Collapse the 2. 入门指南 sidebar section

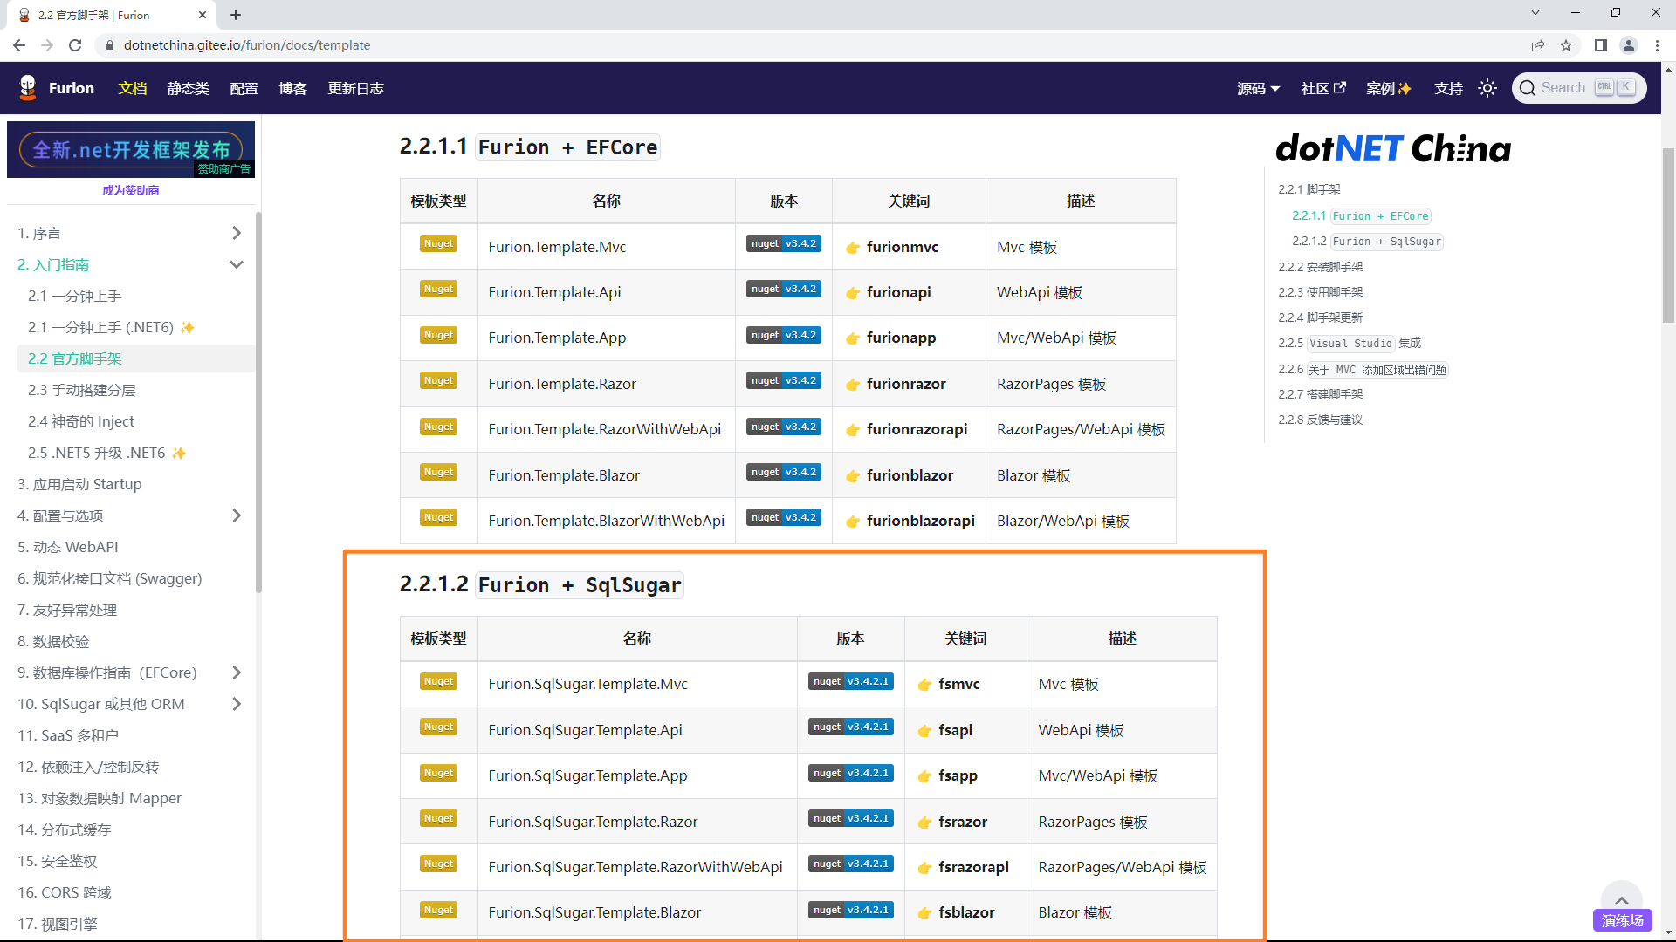tap(236, 264)
